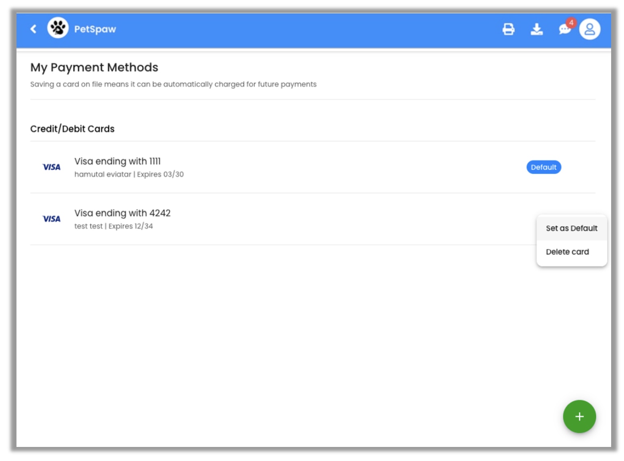Click the PetSpaw paw logo
This screenshot has width=624, height=461.
pos(58,28)
